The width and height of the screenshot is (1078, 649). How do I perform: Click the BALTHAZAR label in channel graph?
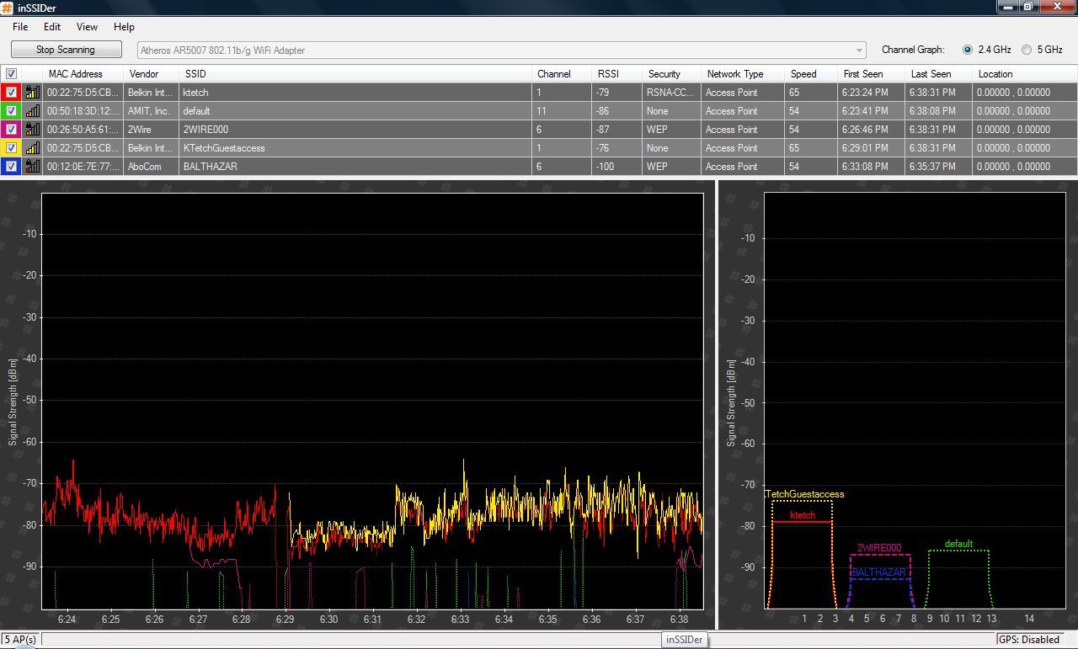[879, 572]
